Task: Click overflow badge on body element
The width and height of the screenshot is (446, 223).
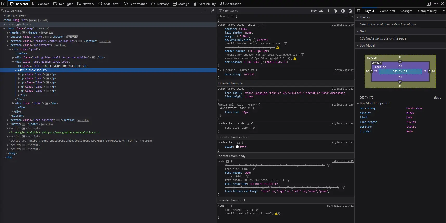Action: pyautogui.click(x=43, y=29)
